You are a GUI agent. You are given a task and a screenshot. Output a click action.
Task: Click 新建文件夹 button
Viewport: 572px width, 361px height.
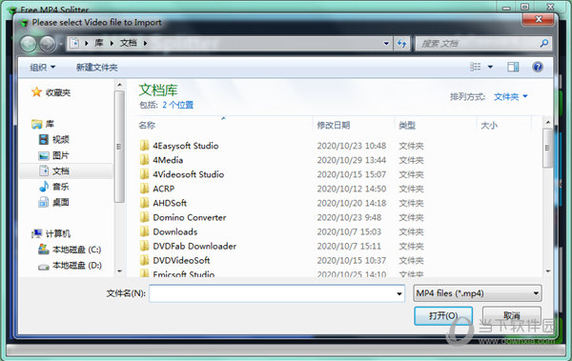[x=96, y=67]
